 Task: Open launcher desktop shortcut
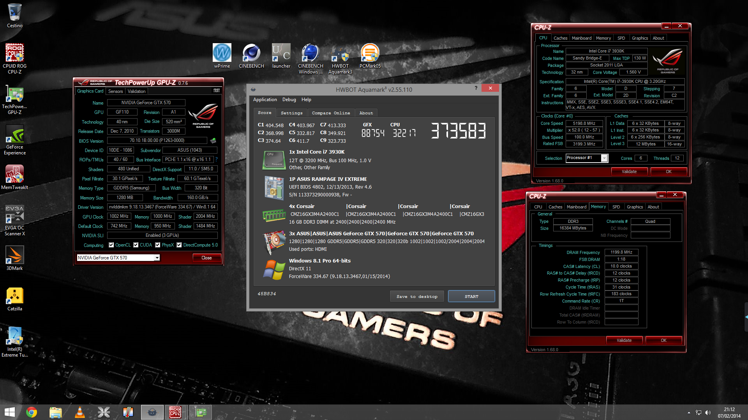(281, 56)
